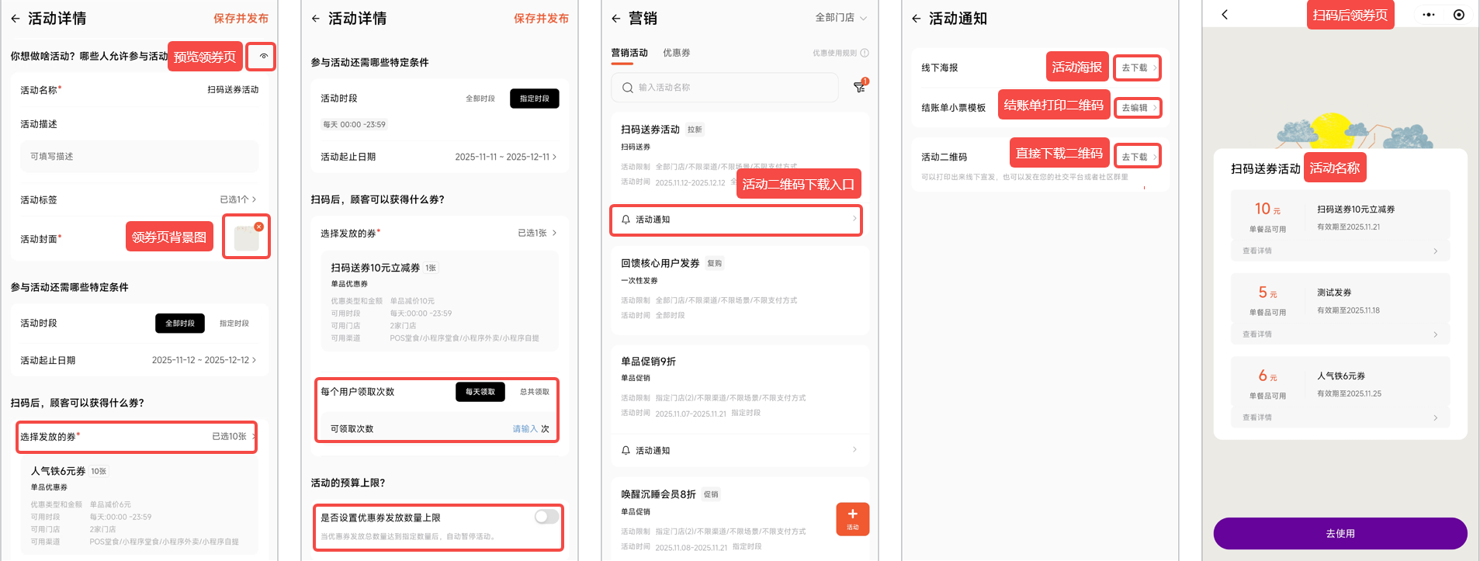This screenshot has height=561, width=1480.
Task: Click 去下载 for 线下海报
Action: tap(1138, 68)
